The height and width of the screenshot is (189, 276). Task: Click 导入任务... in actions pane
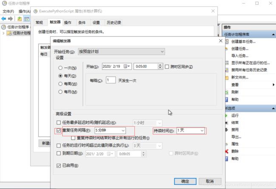pyautogui.click(x=240, y=56)
